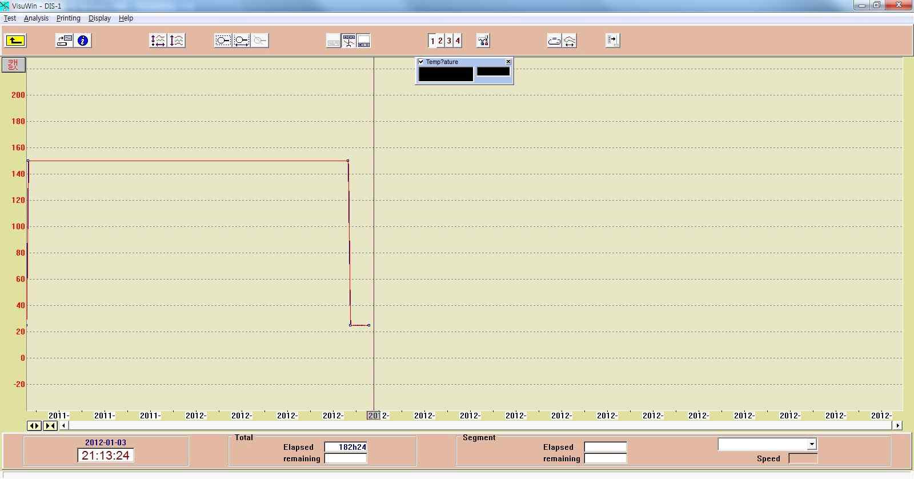914x479 pixels.
Task: Open the Test menu
Action: click(10, 18)
